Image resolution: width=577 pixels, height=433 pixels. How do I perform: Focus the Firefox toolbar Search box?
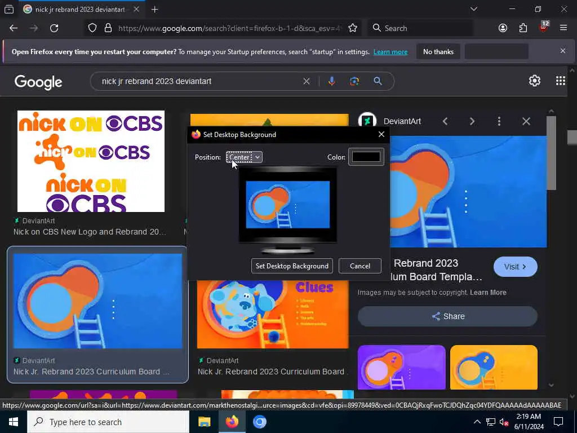[x=420, y=28]
